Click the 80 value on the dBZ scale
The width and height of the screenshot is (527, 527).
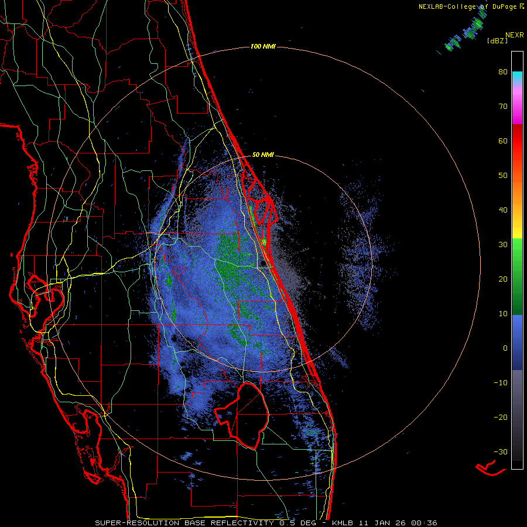503,72
